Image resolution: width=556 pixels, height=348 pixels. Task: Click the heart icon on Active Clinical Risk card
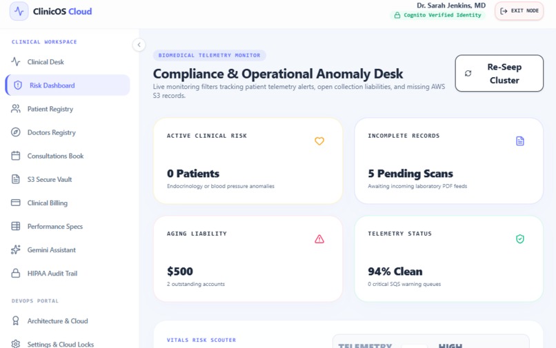pos(319,141)
